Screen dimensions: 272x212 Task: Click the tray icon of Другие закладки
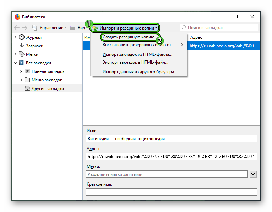[x=27, y=88]
